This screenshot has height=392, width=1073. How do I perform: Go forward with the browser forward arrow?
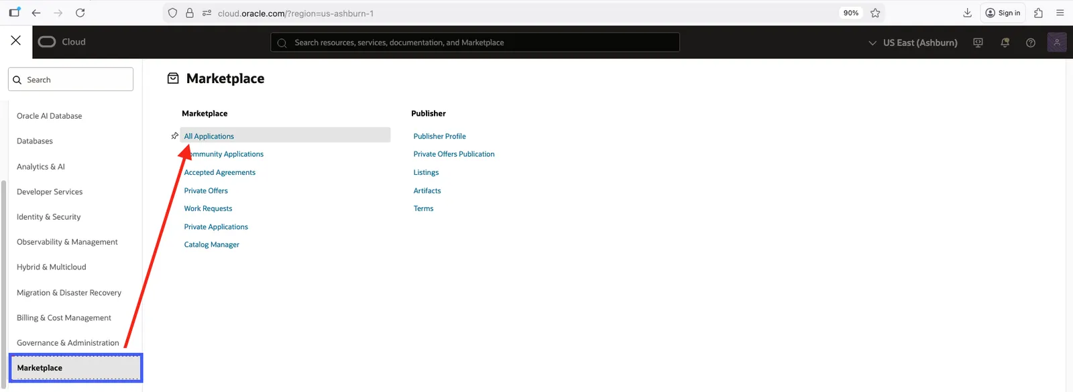pyautogui.click(x=58, y=13)
